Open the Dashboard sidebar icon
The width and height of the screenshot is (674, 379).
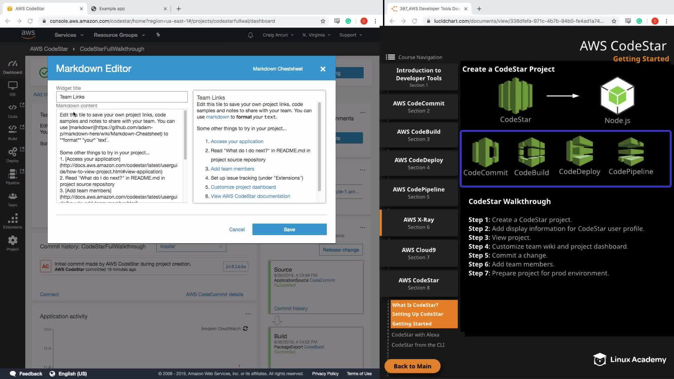13,67
